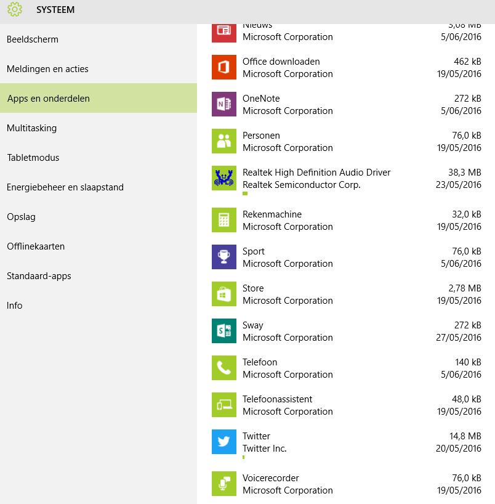495x504 pixels.
Task: Click the Rekenmachine calculator icon
Action: (224, 220)
